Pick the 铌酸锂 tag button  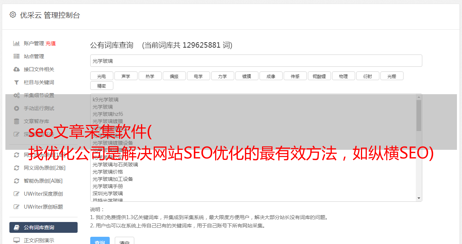[x=319, y=76]
